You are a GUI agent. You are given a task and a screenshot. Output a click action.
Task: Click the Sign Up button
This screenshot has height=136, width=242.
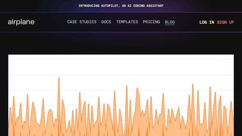pyautogui.click(x=225, y=22)
